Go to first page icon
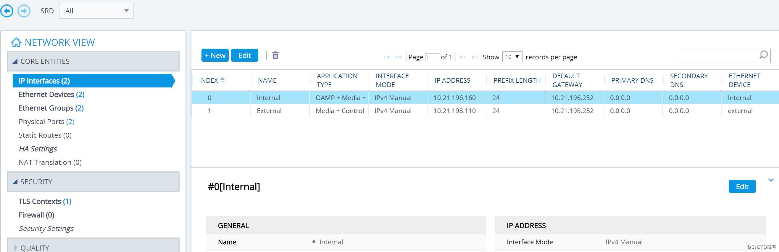Screen dimensions: 779x252 pyautogui.click(x=387, y=57)
